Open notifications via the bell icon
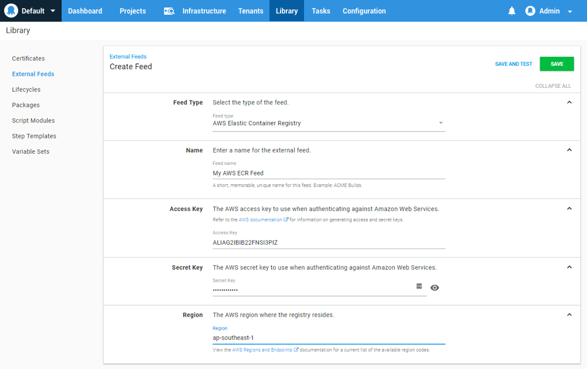 coord(511,11)
